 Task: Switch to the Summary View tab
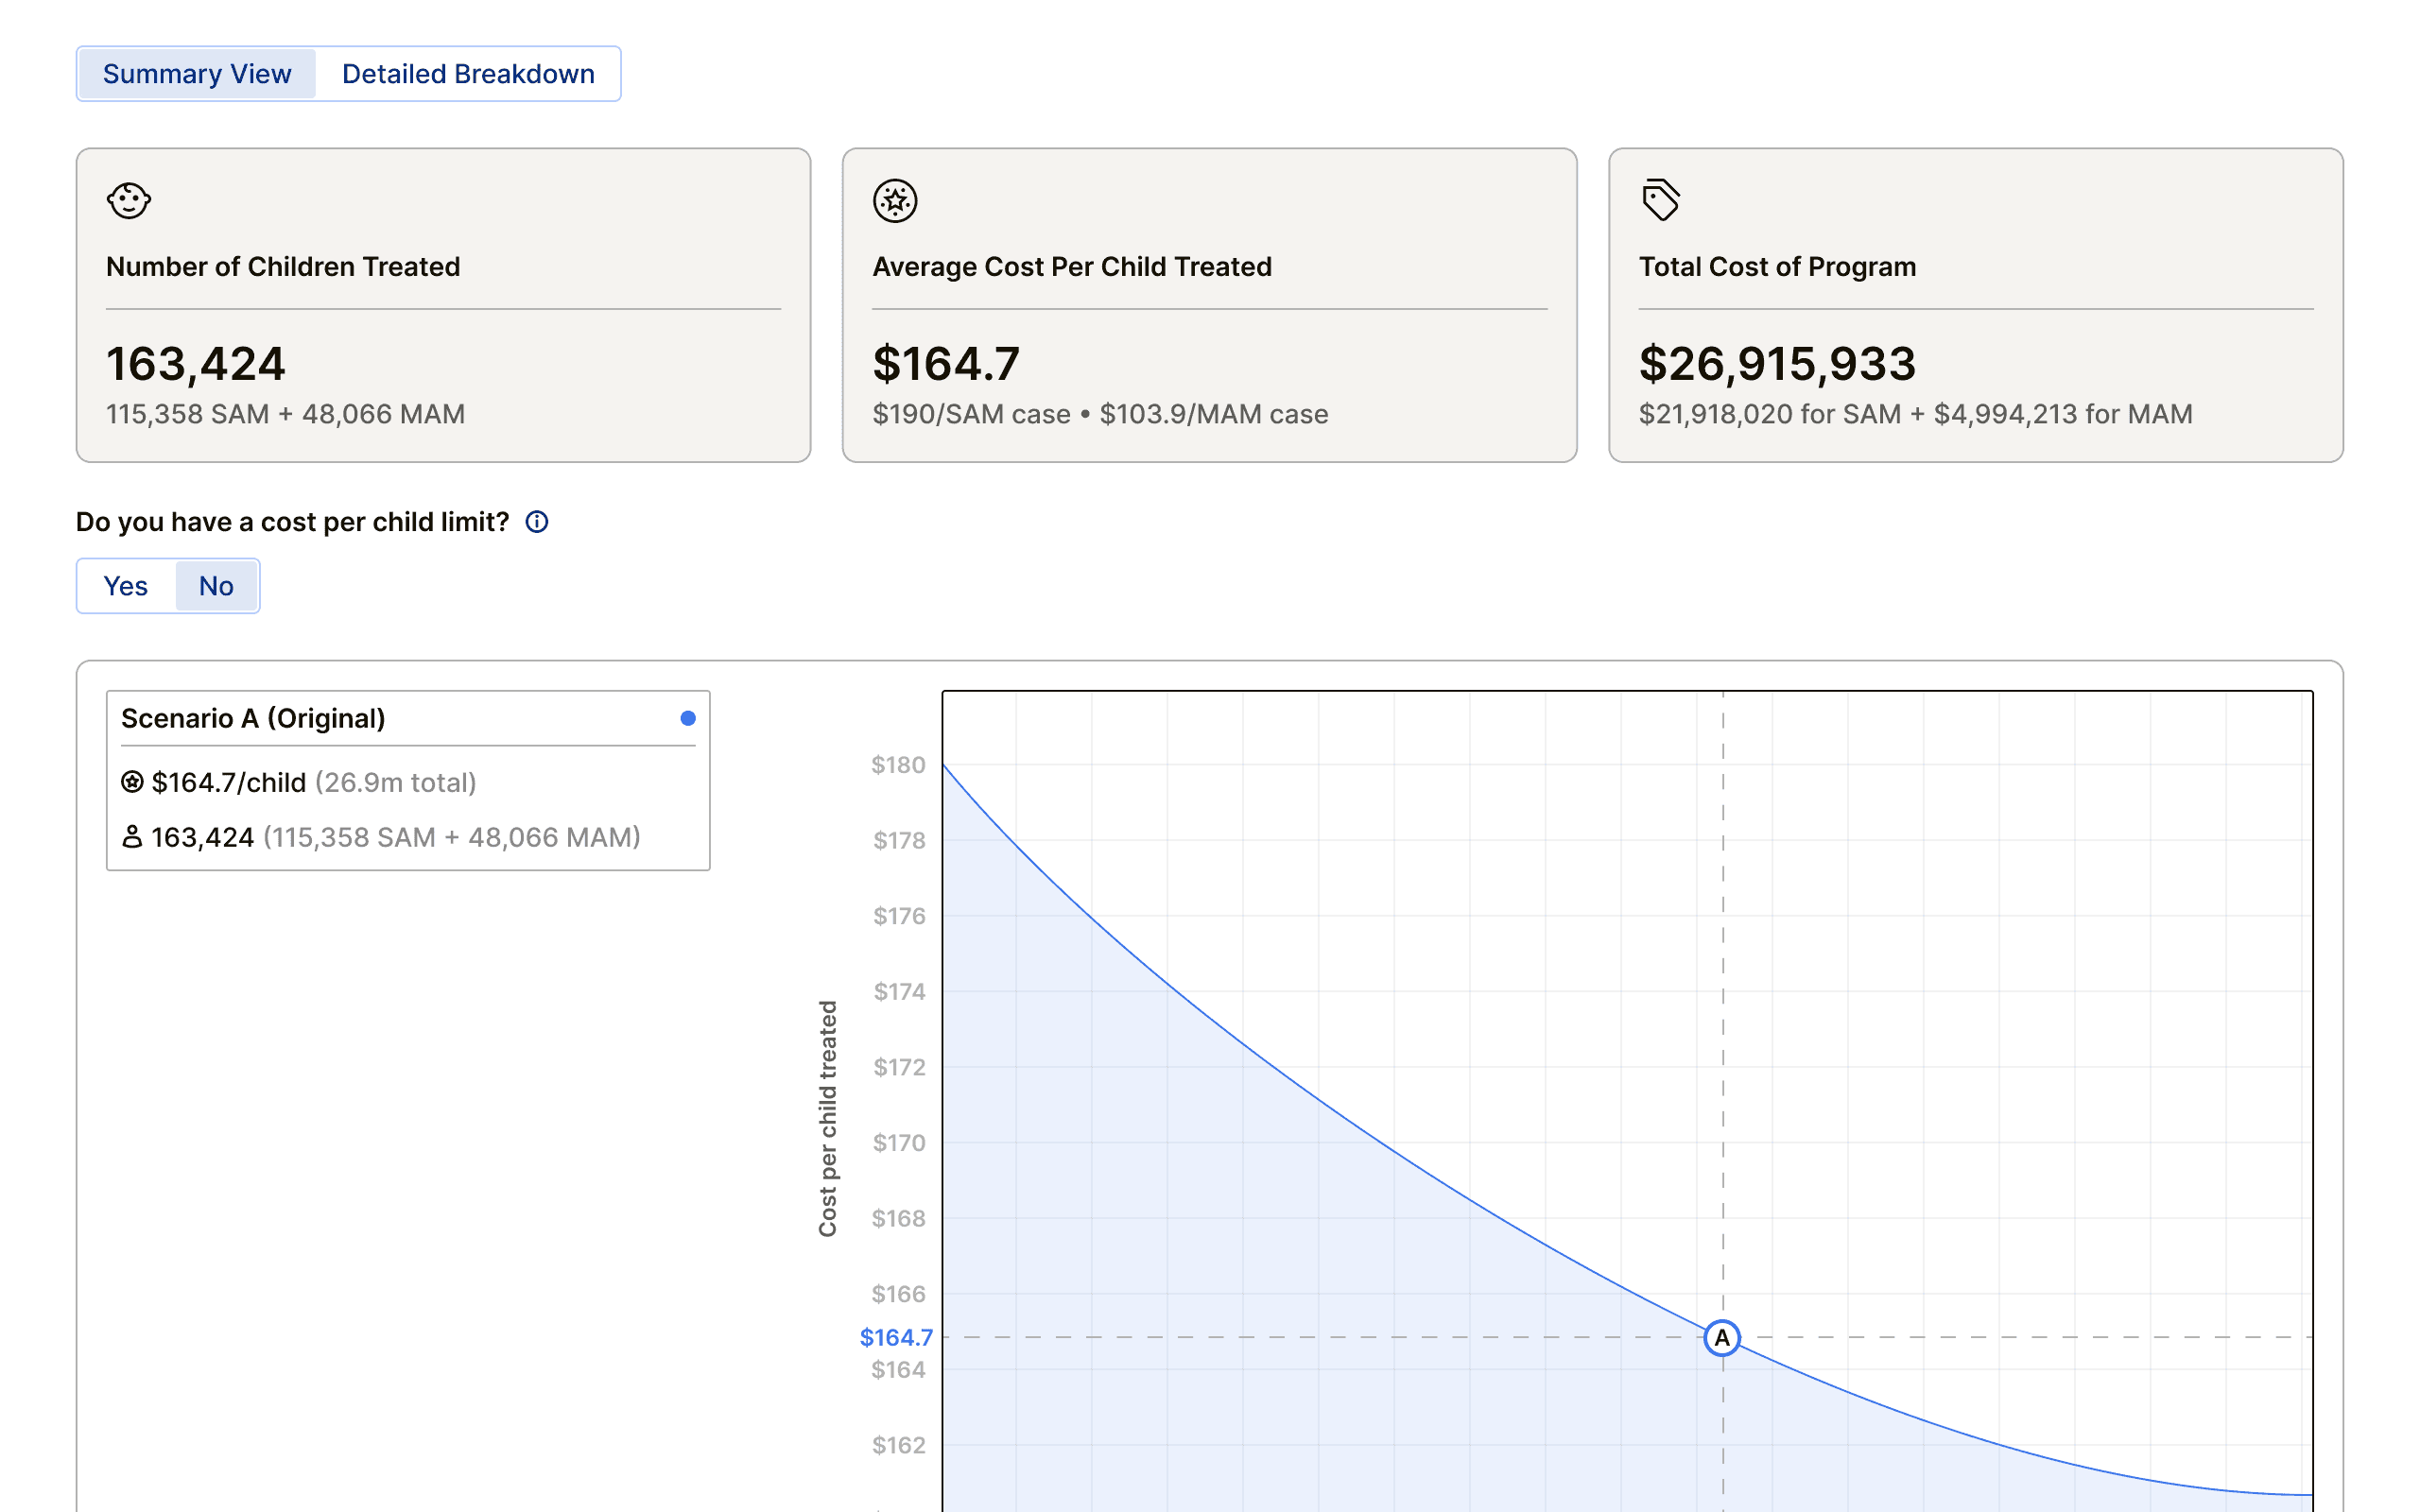(197, 74)
